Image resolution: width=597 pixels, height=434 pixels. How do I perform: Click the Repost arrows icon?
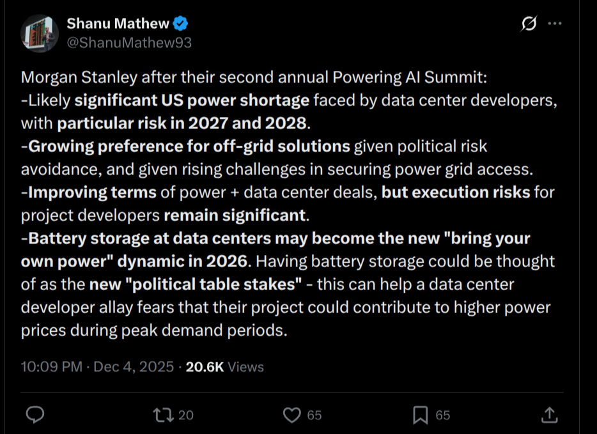(163, 415)
